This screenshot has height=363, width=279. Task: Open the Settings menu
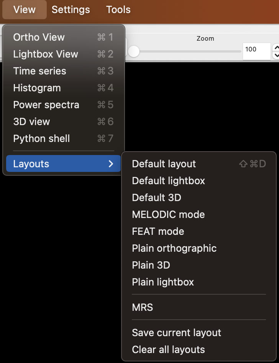click(x=71, y=10)
